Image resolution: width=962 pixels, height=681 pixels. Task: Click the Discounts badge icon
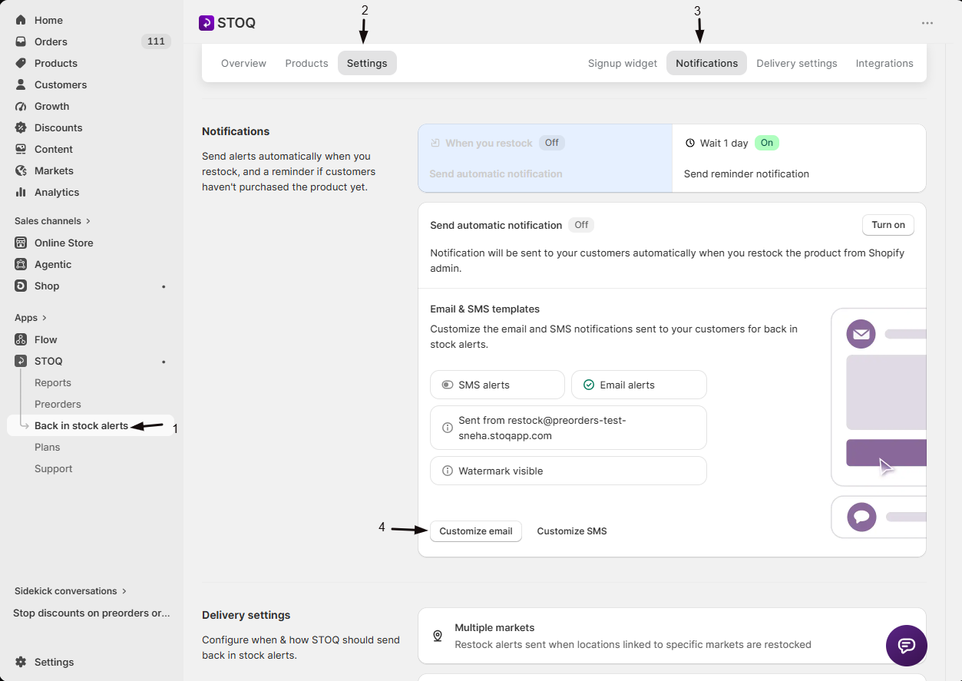pyautogui.click(x=21, y=127)
